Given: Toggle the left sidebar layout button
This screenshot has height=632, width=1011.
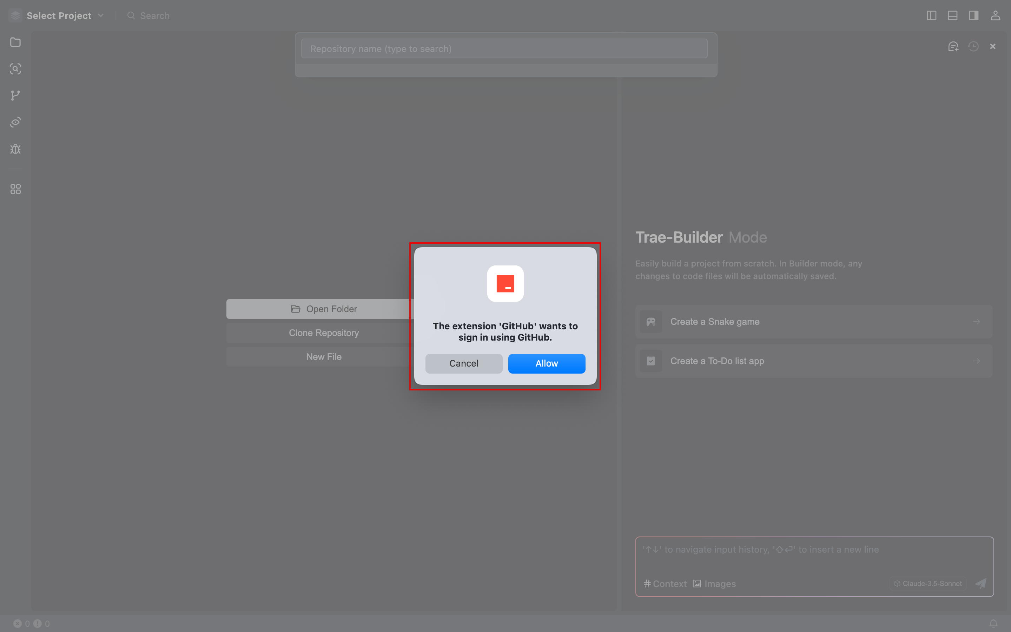Looking at the screenshot, I should [x=931, y=15].
